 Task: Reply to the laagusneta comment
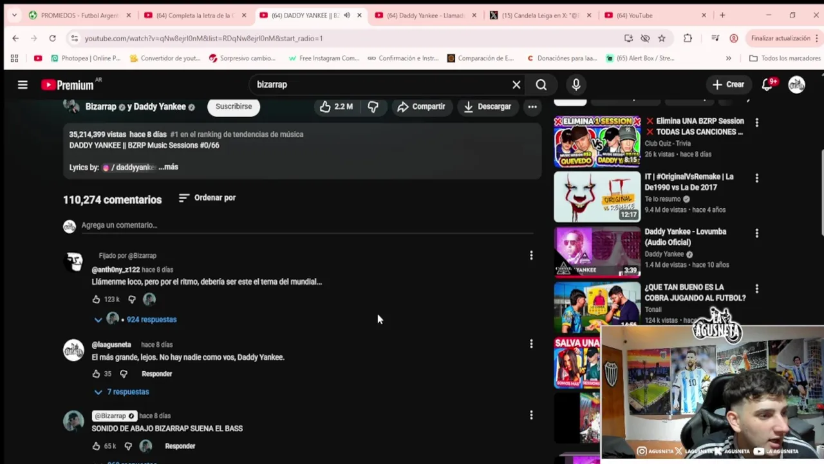tap(156, 374)
